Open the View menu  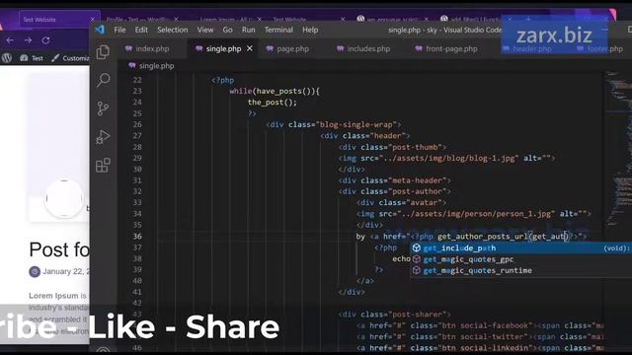coord(205,30)
